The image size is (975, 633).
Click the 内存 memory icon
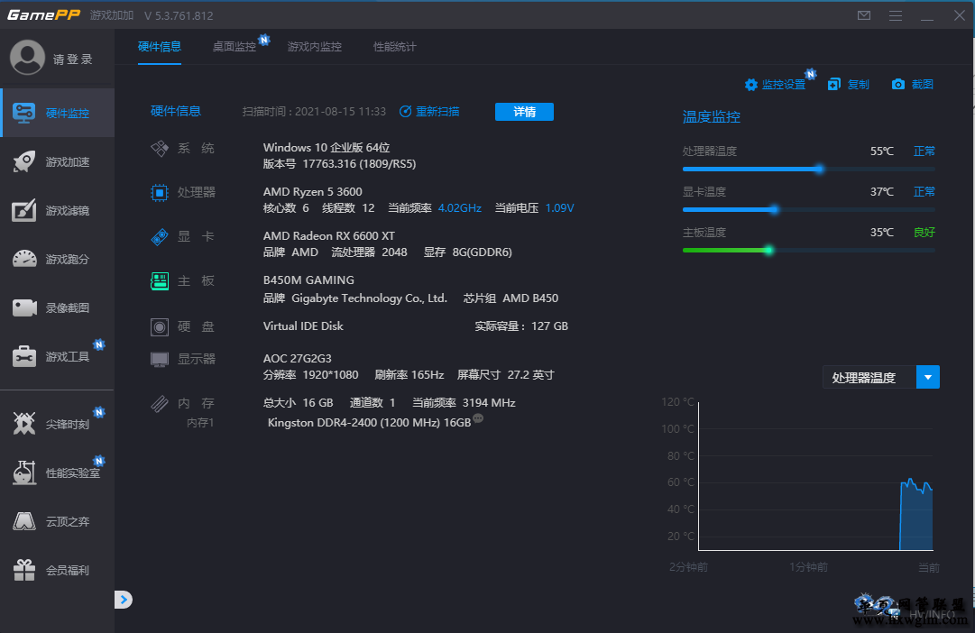(x=160, y=404)
